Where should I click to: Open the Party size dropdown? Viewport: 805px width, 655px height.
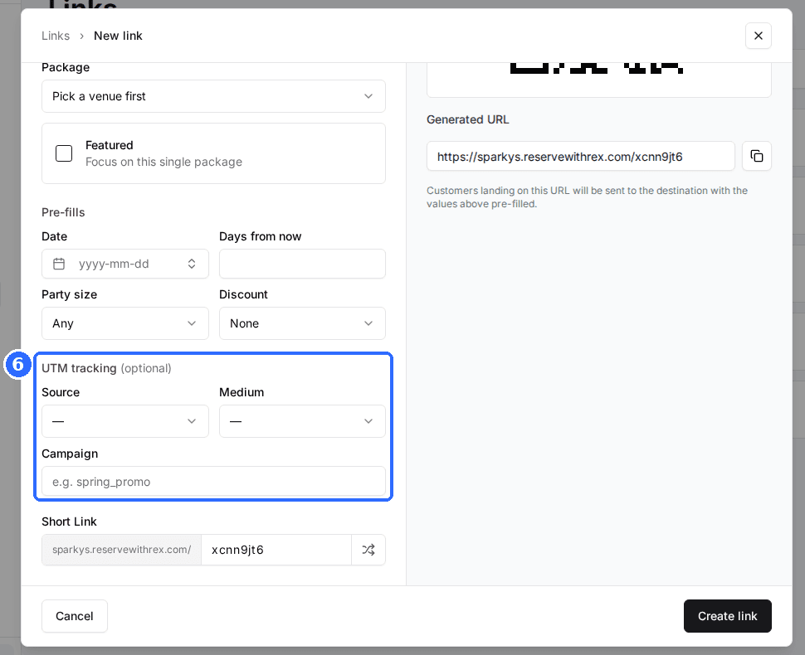pos(125,323)
